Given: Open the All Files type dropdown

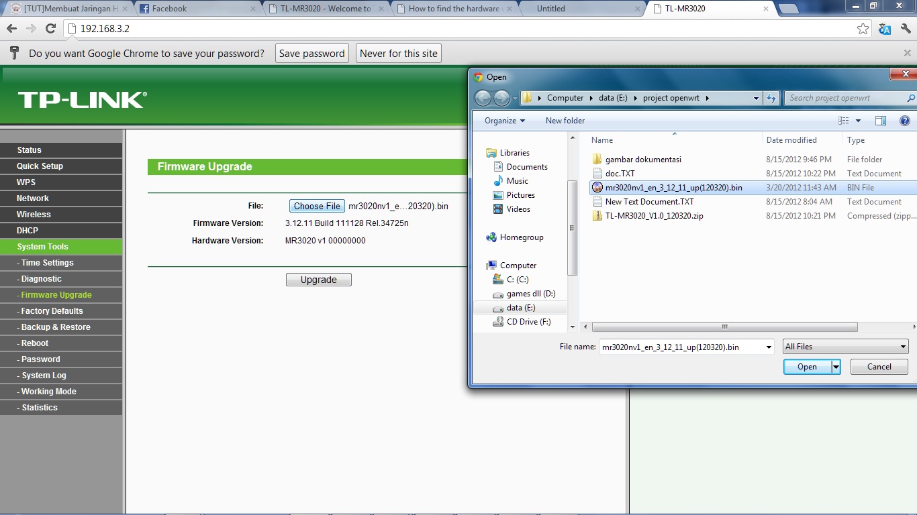Looking at the screenshot, I should click(x=846, y=347).
